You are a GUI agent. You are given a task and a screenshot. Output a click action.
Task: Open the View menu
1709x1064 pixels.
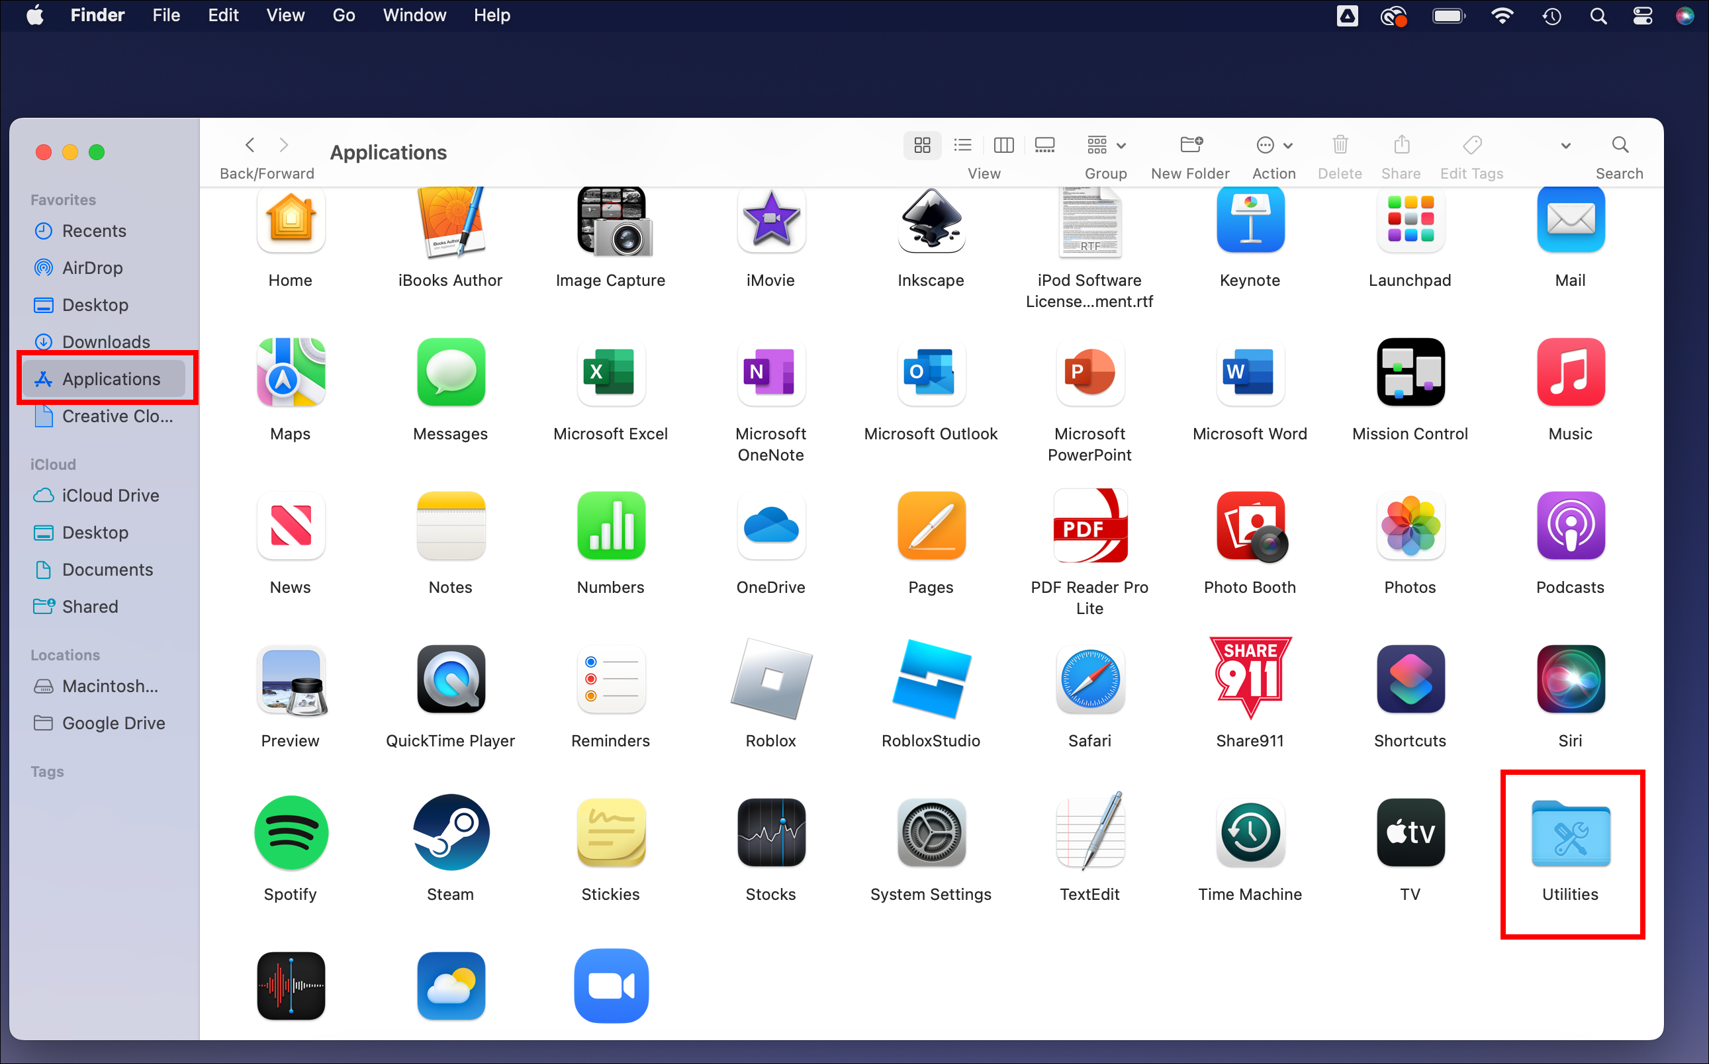click(285, 15)
